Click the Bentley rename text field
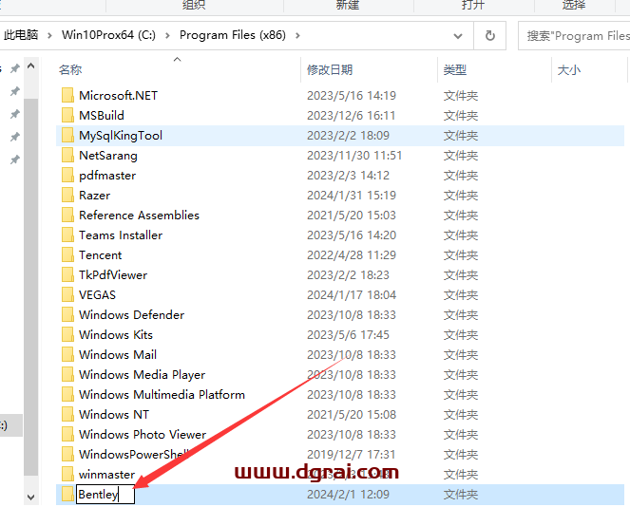The height and width of the screenshot is (507, 630). click(x=105, y=495)
